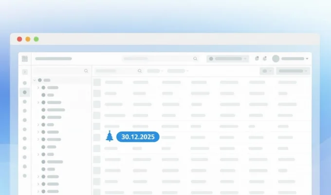Open the small icon dropdown in the table toolbar

(x=267, y=71)
